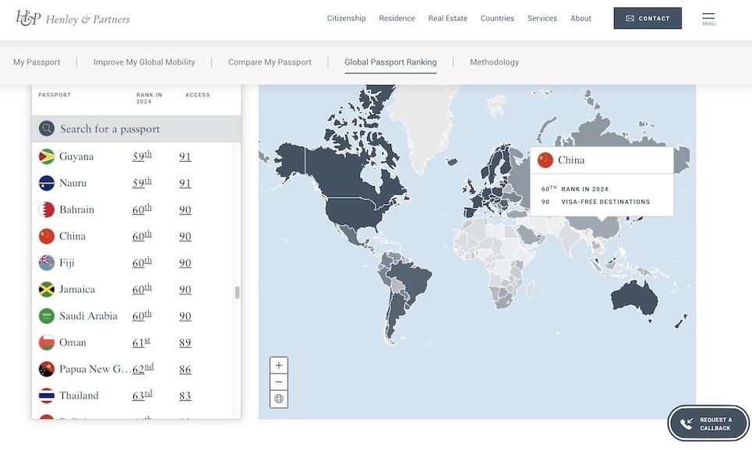
Task: Open the About menu
Action: coord(581,18)
